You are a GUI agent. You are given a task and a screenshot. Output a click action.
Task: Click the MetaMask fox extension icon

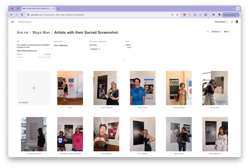tap(184, 15)
